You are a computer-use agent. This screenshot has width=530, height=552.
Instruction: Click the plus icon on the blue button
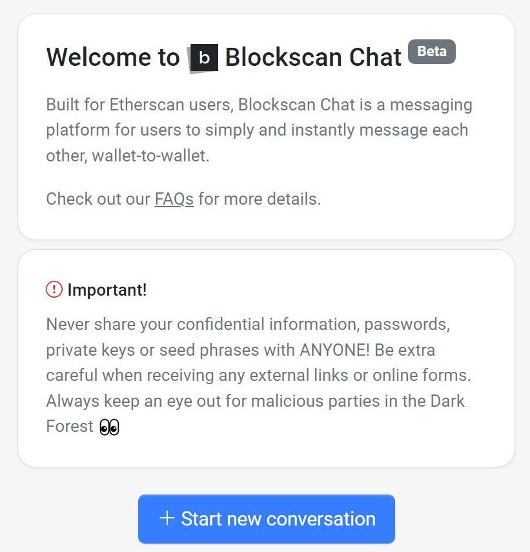click(168, 518)
